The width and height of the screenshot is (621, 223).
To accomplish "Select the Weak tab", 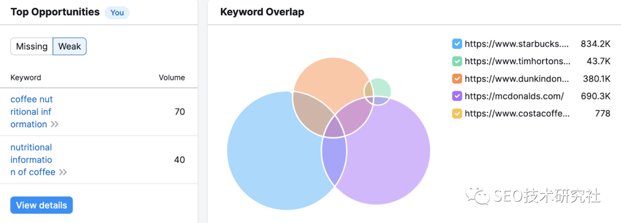I will tap(70, 46).
